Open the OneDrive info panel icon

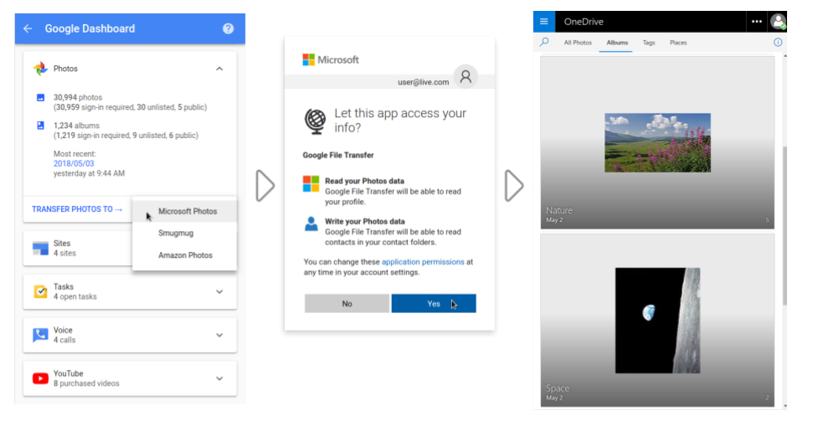778,43
